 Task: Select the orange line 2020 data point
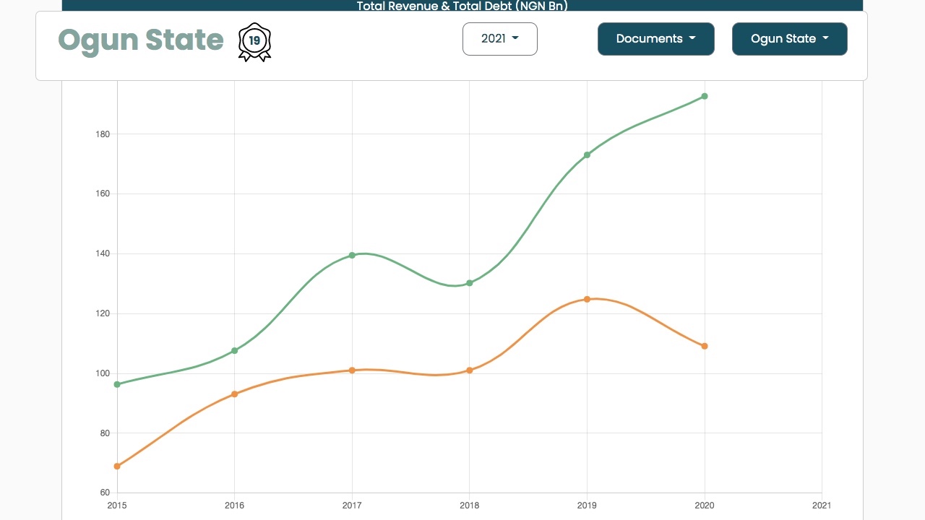pyautogui.click(x=705, y=346)
